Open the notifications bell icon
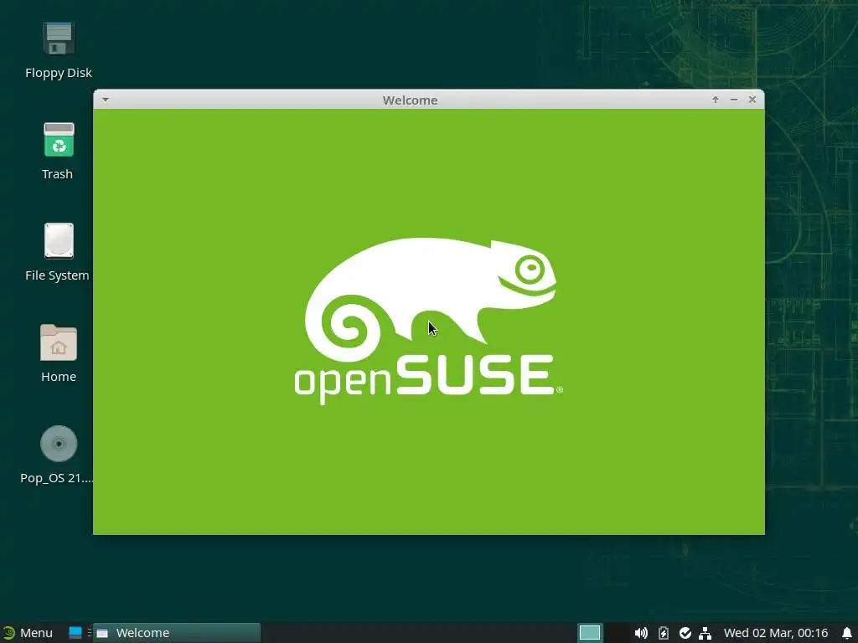 coord(847,633)
